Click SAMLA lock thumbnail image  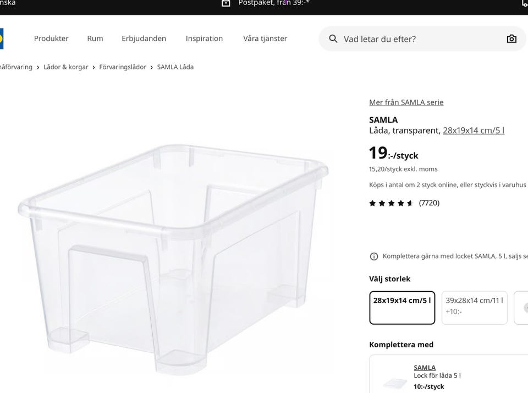coord(395,383)
